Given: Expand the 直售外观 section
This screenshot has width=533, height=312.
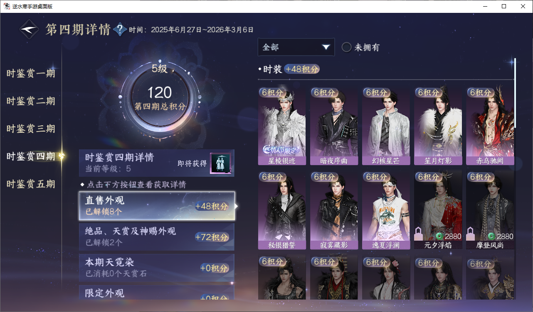Looking at the screenshot, I should click(x=157, y=206).
